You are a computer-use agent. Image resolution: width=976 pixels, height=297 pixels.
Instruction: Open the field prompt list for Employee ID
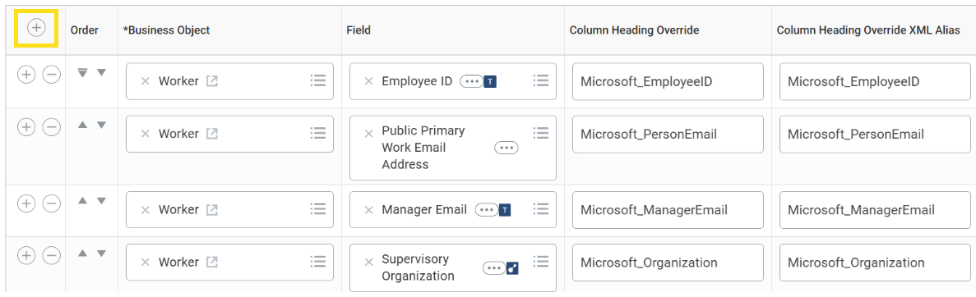coord(541,80)
